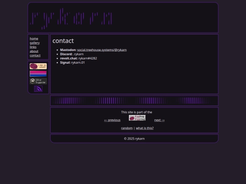246x184 pixels.
Task: Click the contact page heading
Action: point(63,41)
